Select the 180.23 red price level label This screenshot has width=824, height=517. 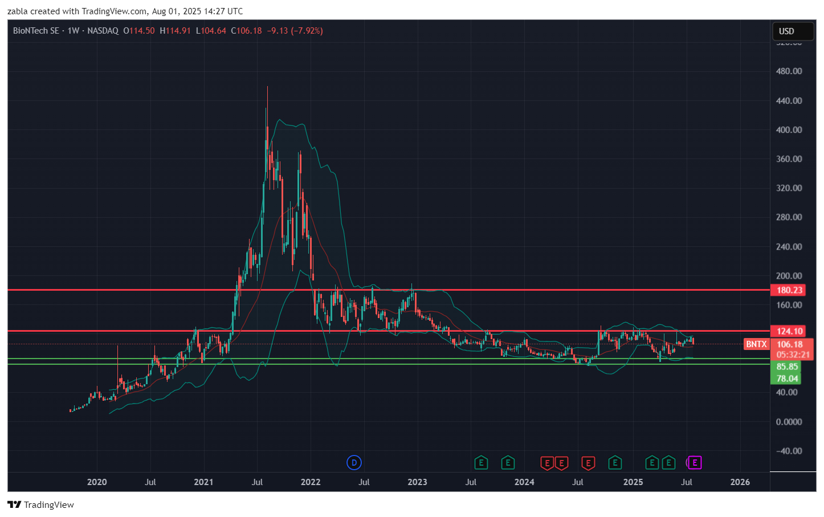(x=789, y=290)
